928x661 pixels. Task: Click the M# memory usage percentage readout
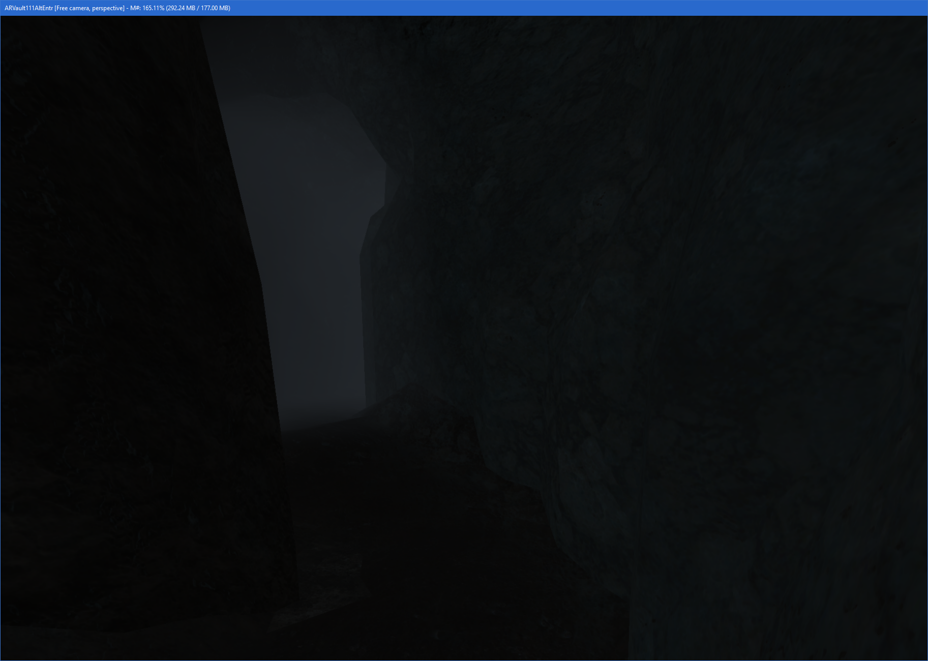146,8
